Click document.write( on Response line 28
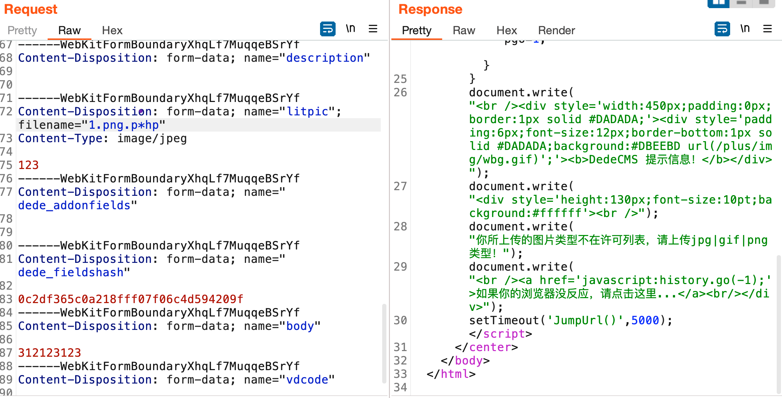 coord(522,227)
